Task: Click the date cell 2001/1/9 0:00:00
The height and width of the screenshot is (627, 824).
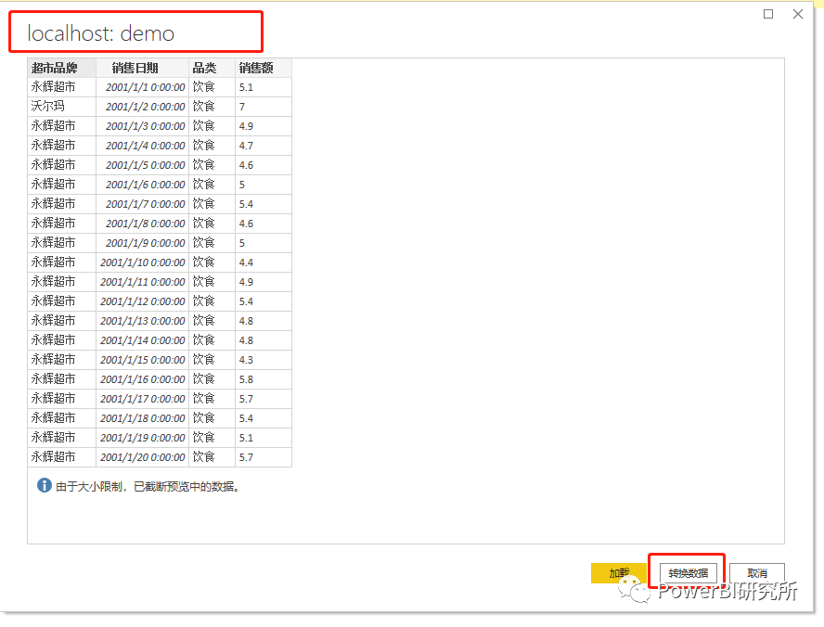Action: (x=142, y=243)
